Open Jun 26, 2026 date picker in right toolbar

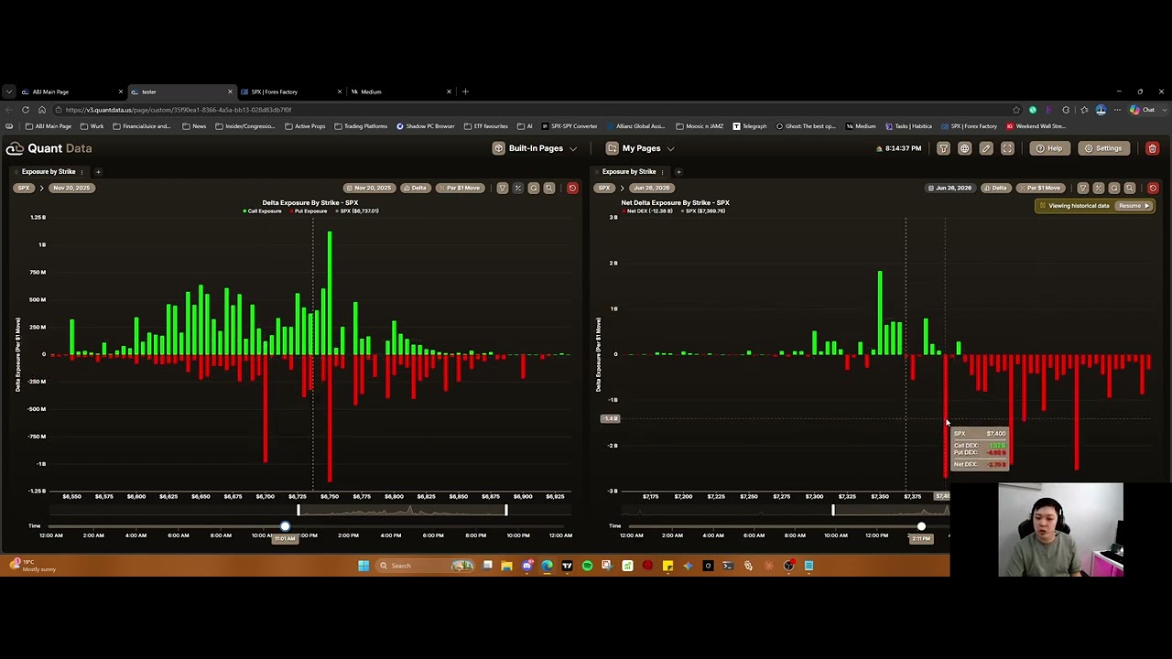click(950, 188)
